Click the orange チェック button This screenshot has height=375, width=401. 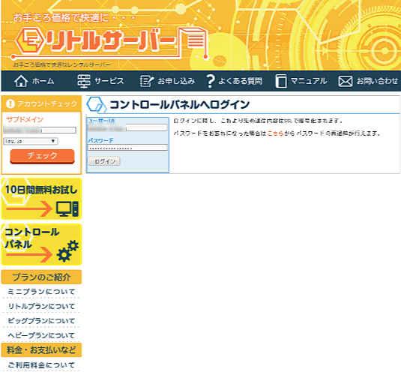(x=42, y=156)
